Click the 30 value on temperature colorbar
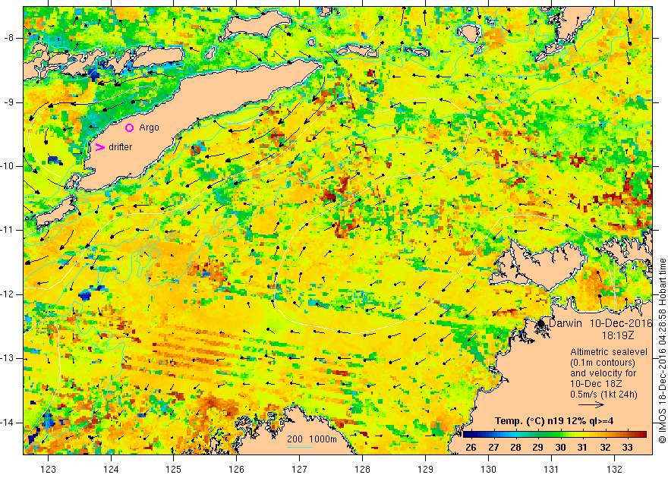Image resolution: width=668 pixels, height=478 pixels. point(560,447)
